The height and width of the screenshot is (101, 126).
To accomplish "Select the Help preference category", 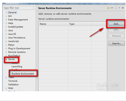I will point(11,23).
